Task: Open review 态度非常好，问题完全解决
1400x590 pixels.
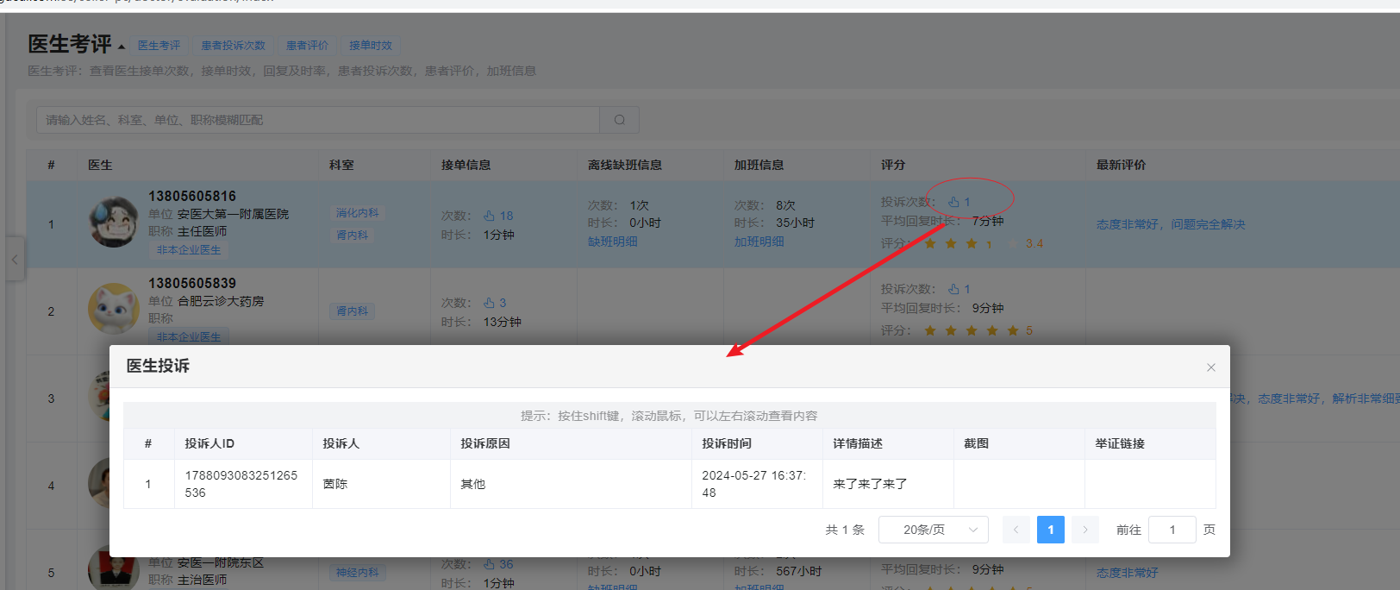Action: tap(1171, 224)
